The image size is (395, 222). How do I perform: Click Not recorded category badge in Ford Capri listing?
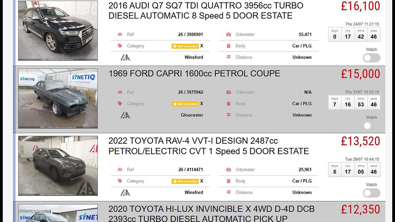click(x=185, y=104)
